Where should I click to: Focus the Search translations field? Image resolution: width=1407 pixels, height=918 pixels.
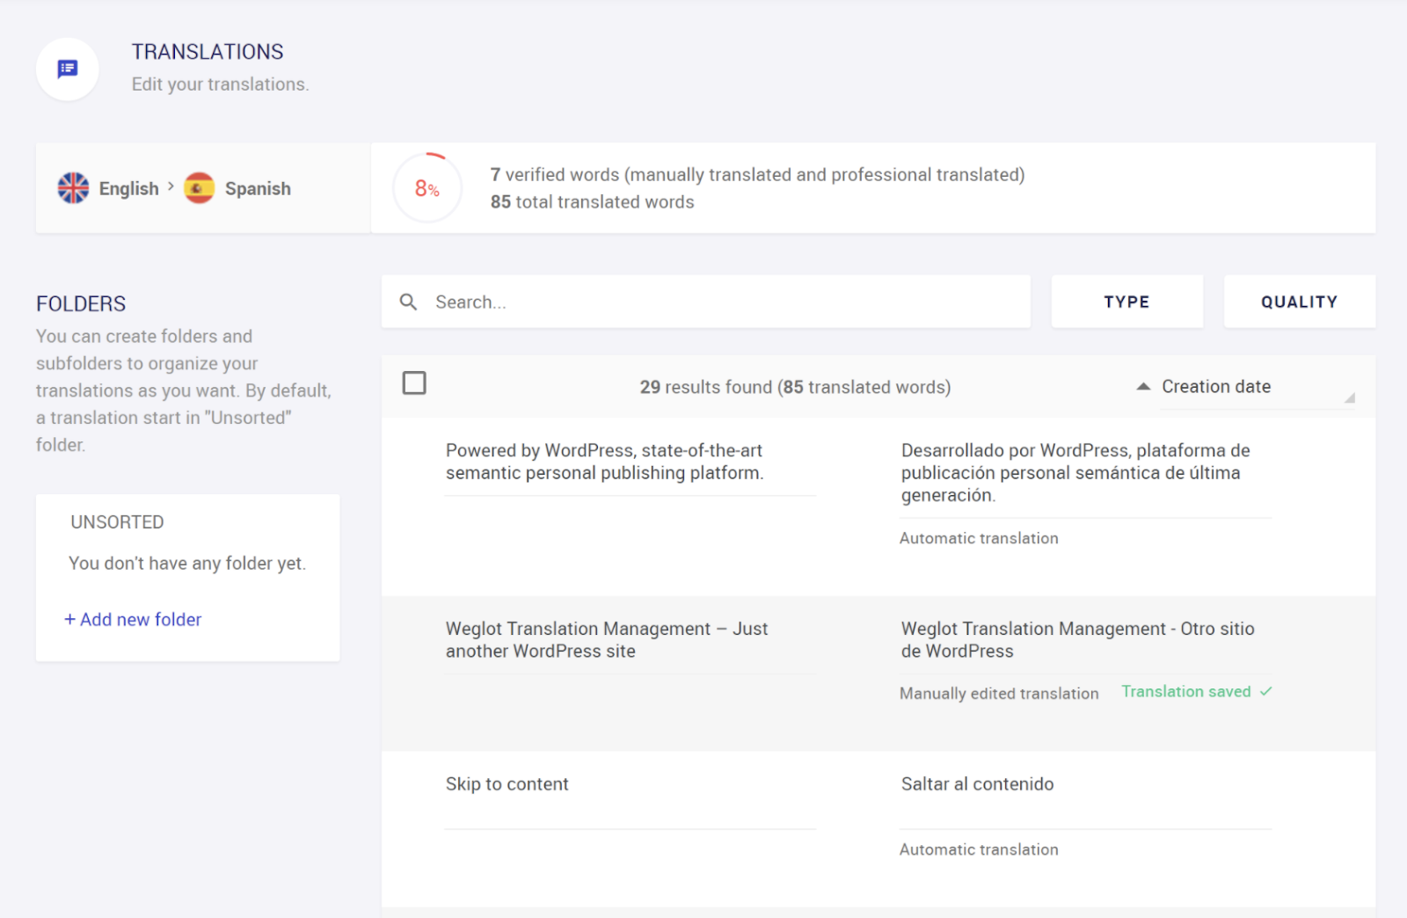pos(721,302)
